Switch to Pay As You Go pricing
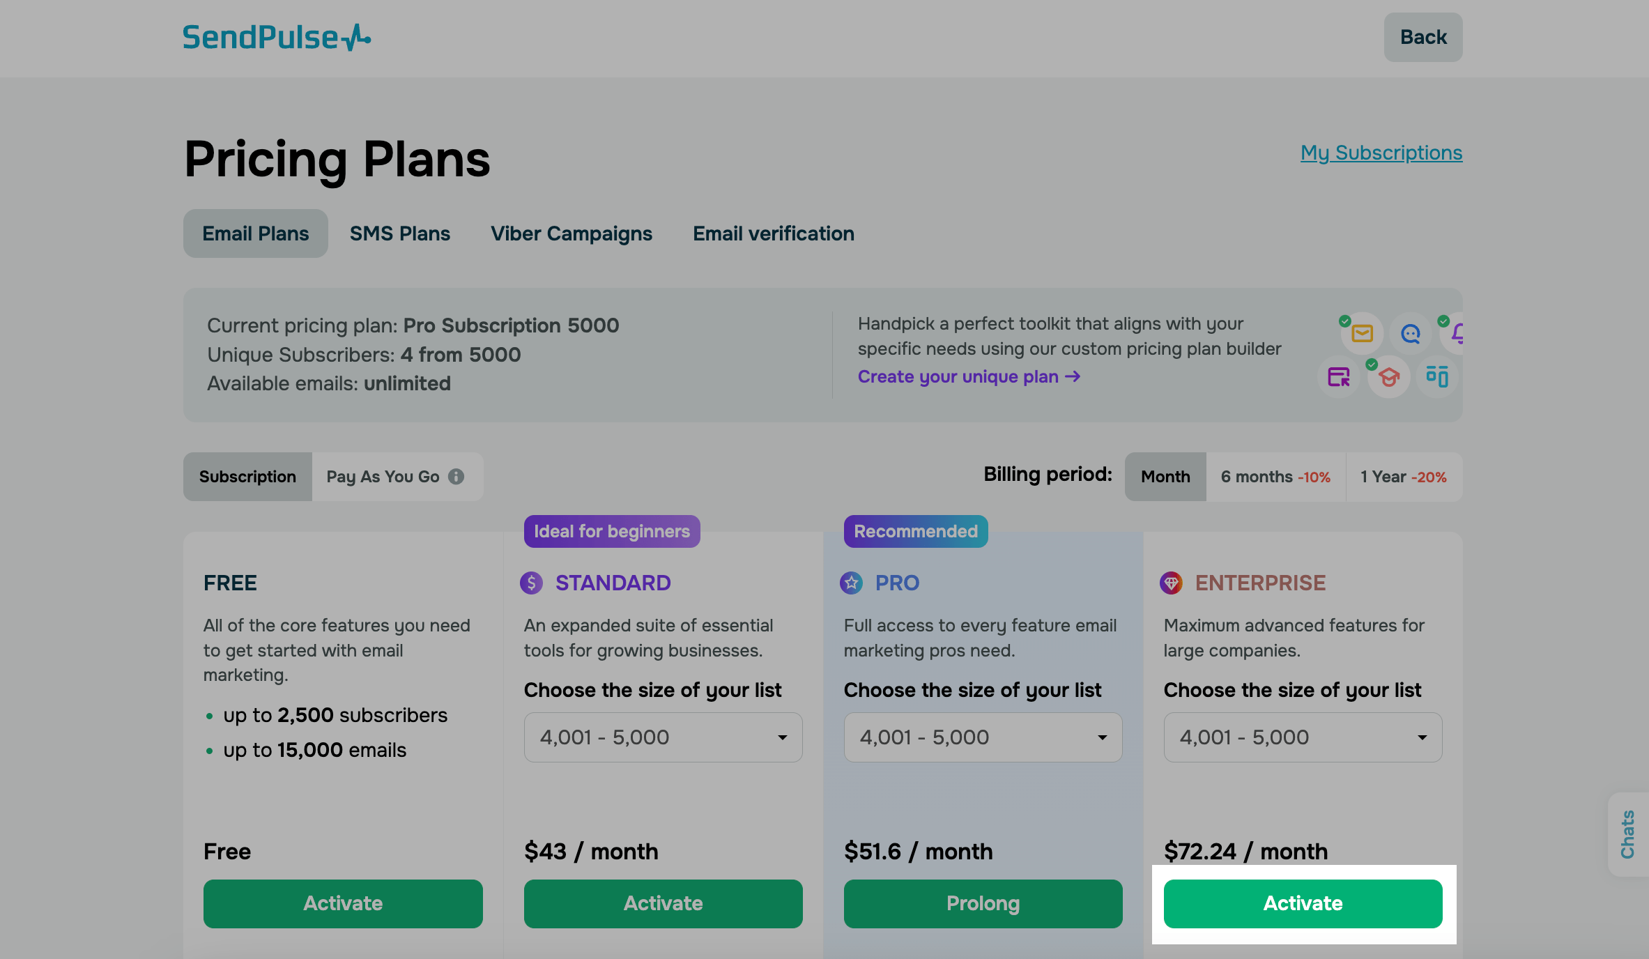Image resolution: width=1649 pixels, height=959 pixels. (383, 477)
